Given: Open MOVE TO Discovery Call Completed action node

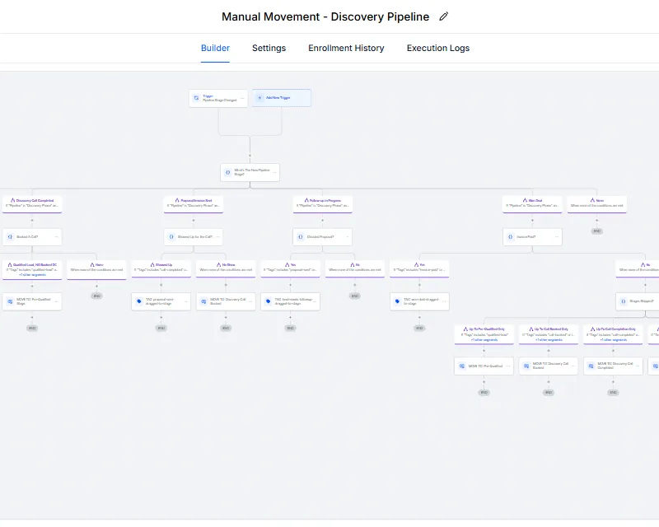Looking at the screenshot, I should click(613, 366).
